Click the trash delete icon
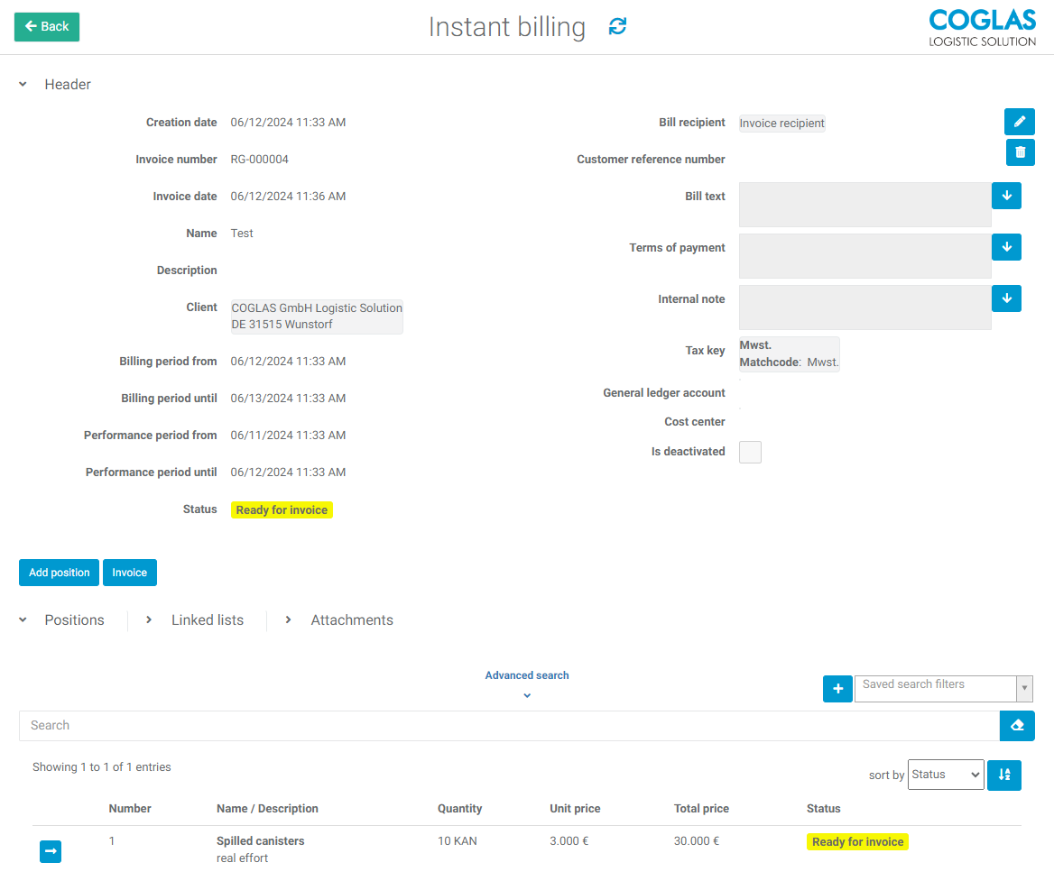Image resolution: width=1054 pixels, height=890 pixels. click(x=1020, y=152)
